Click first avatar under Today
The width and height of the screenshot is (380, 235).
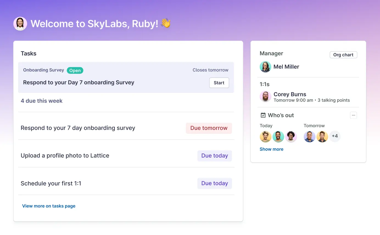(266, 136)
